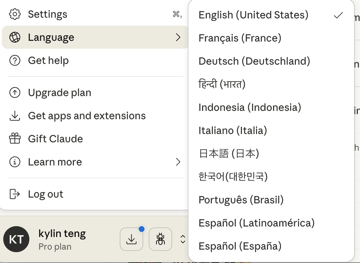Click the download button with blue dot
The image size is (360, 263).
pos(131,239)
